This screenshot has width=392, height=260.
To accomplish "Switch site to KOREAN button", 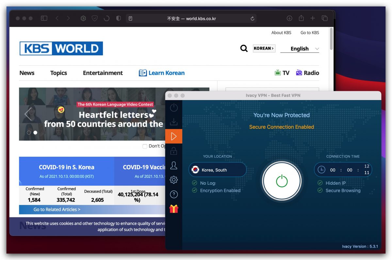I will pos(264,48).
